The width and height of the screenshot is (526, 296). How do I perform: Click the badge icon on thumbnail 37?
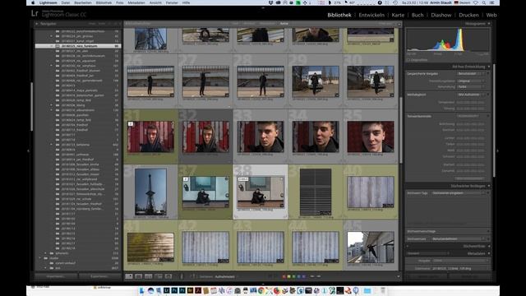tap(186, 179)
